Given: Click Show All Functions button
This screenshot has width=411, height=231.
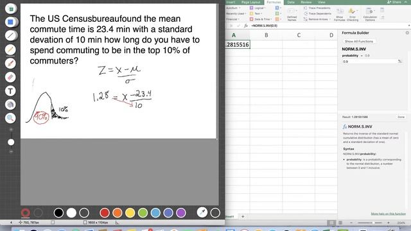Looking at the screenshot, I should (359, 41).
